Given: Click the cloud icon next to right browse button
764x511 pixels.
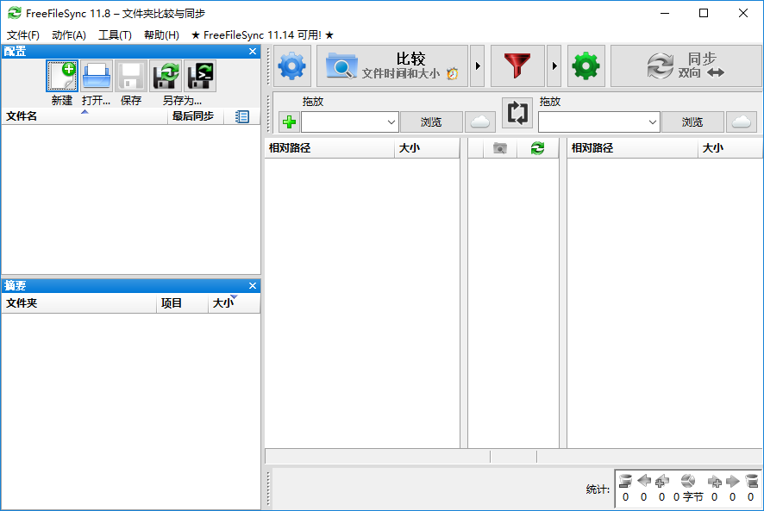Looking at the screenshot, I should point(742,122).
